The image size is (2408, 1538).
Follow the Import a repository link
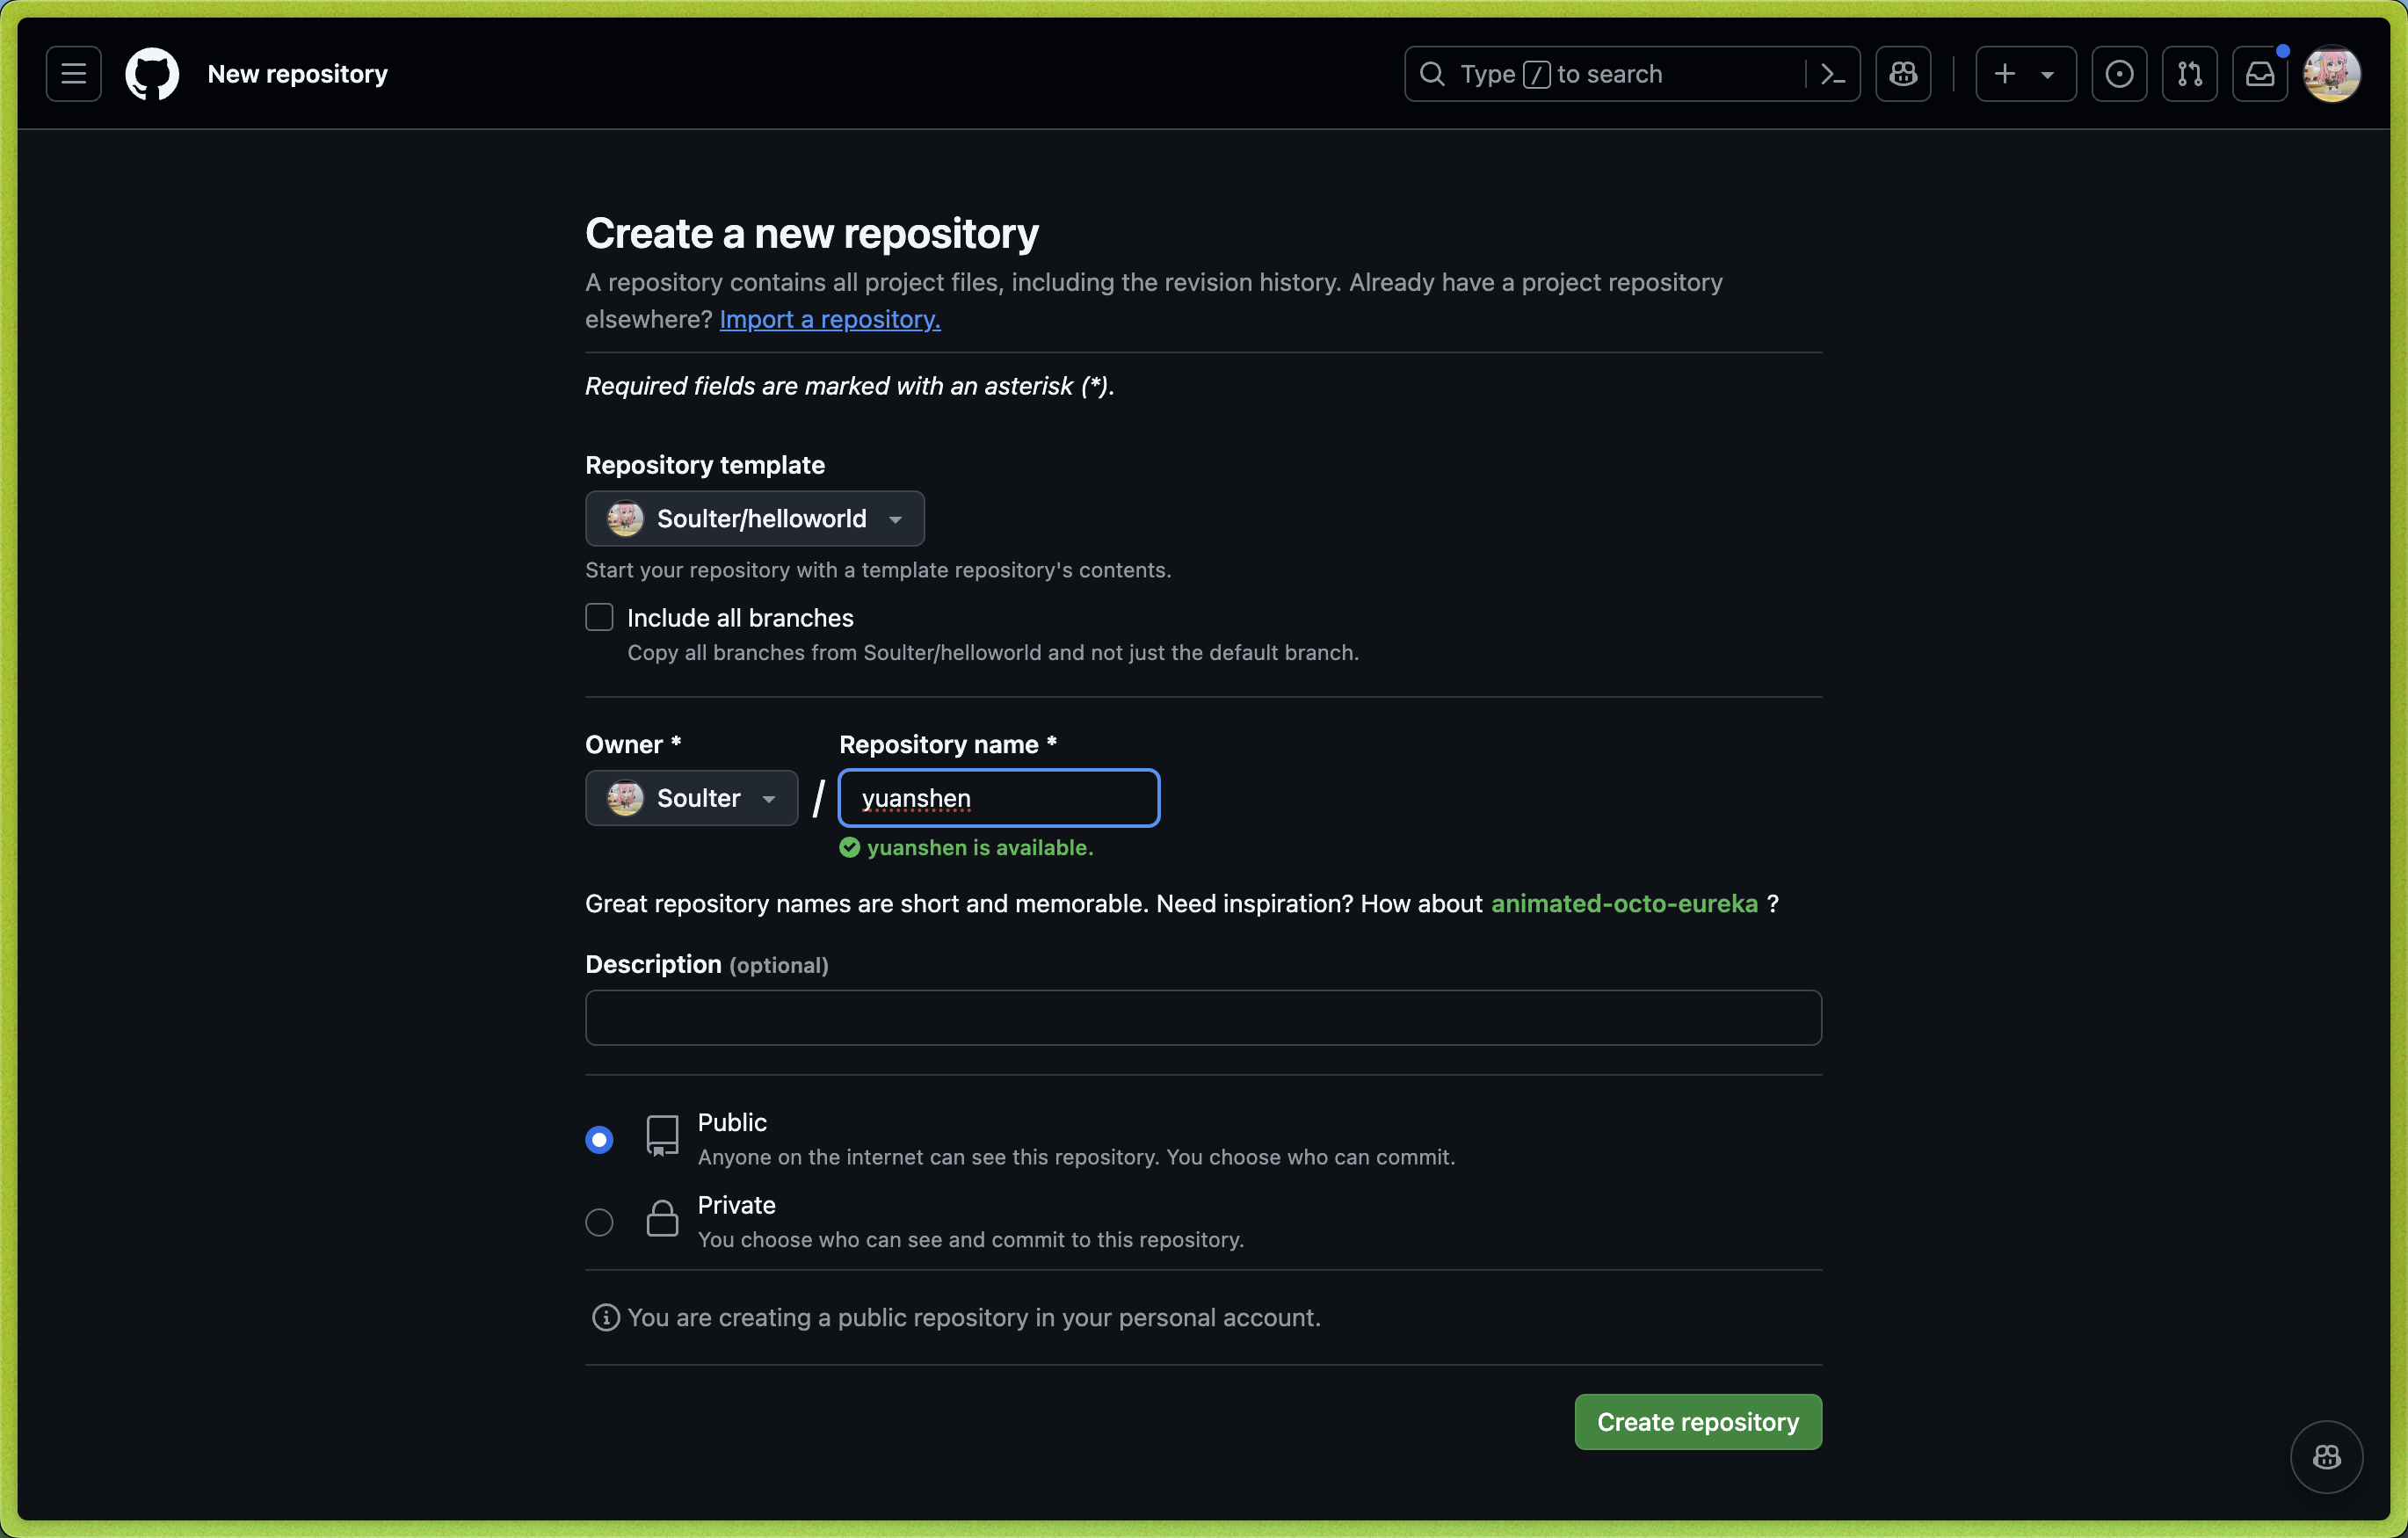pyautogui.click(x=829, y=319)
